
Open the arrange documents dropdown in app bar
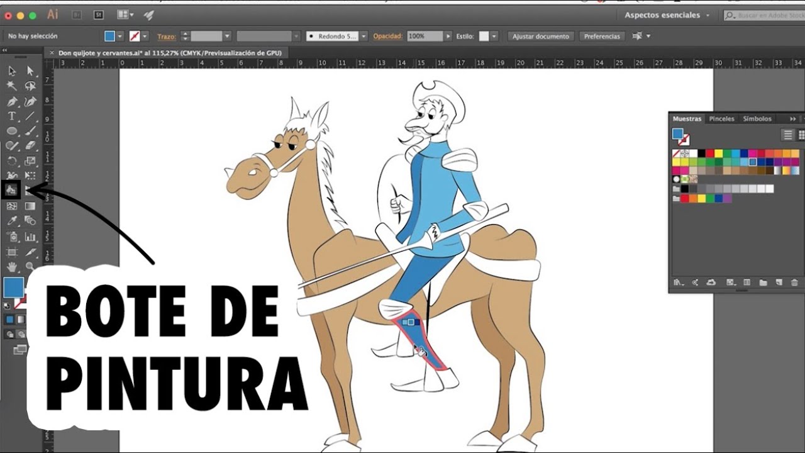pyautogui.click(x=126, y=14)
